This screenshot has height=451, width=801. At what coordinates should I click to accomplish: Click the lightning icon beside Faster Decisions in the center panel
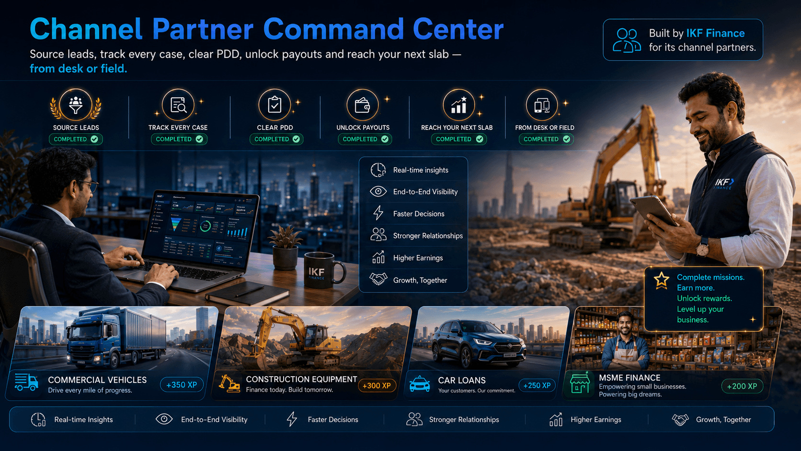378,213
